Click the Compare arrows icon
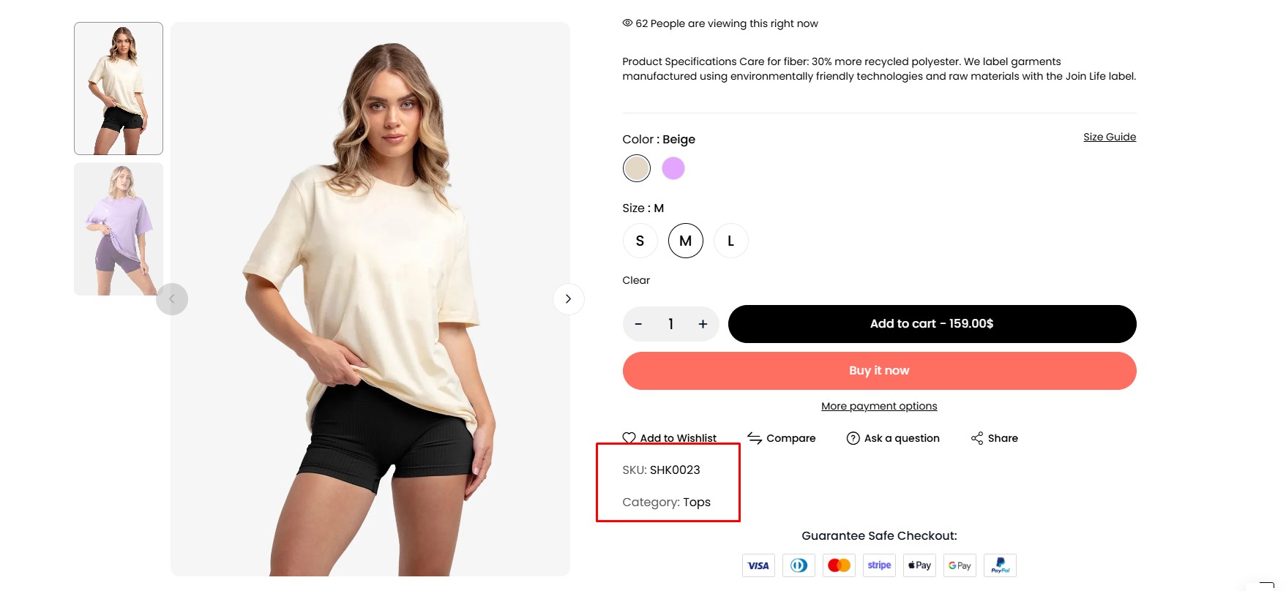The width and height of the screenshot is (1286, 591). click(x=755, y=438)
